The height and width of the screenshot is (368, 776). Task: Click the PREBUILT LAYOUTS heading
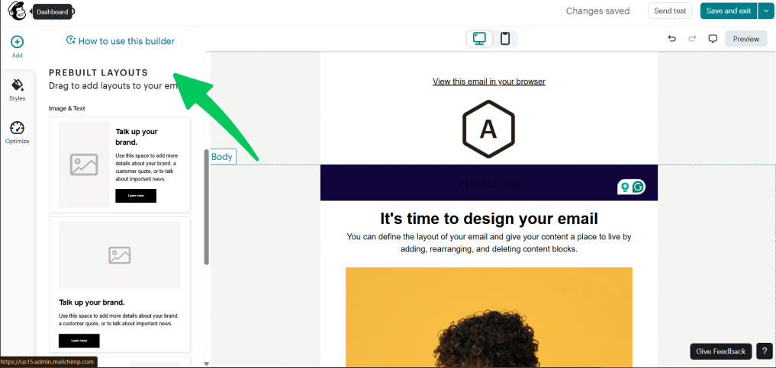click(98, 72)
